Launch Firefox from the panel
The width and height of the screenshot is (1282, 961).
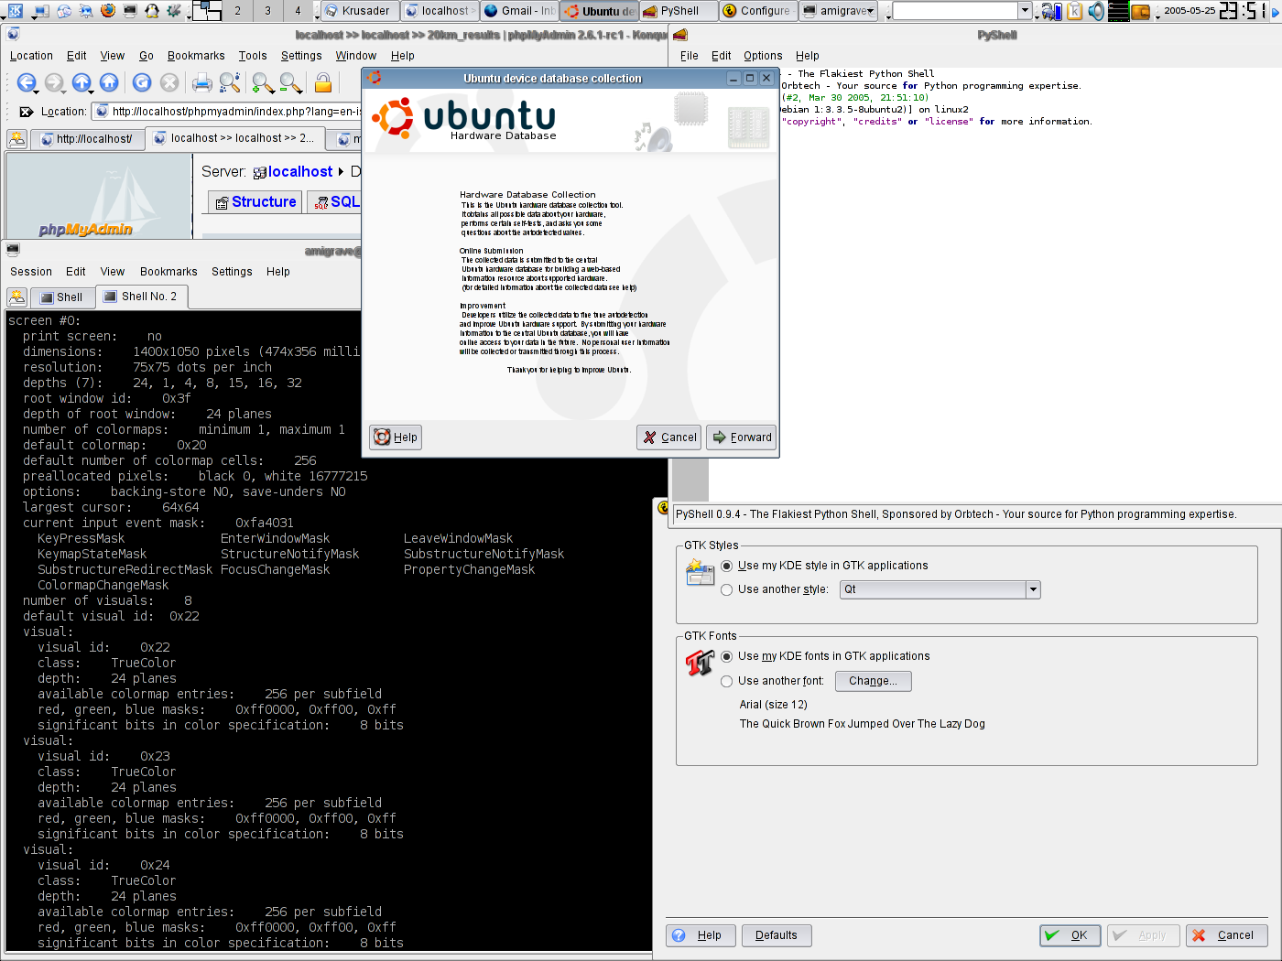point(108,11)
